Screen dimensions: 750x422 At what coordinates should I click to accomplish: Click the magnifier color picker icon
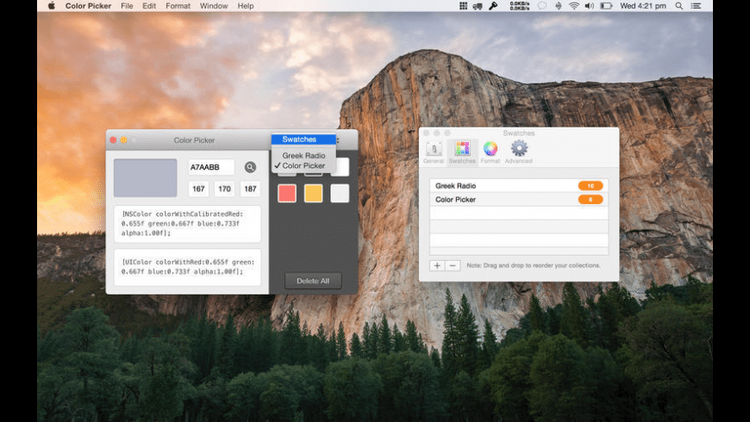[x=250, y=167]
